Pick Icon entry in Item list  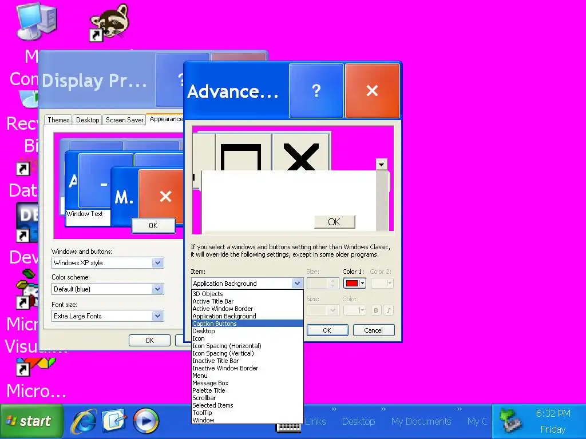pyautogui.click(x=247, y=338)
